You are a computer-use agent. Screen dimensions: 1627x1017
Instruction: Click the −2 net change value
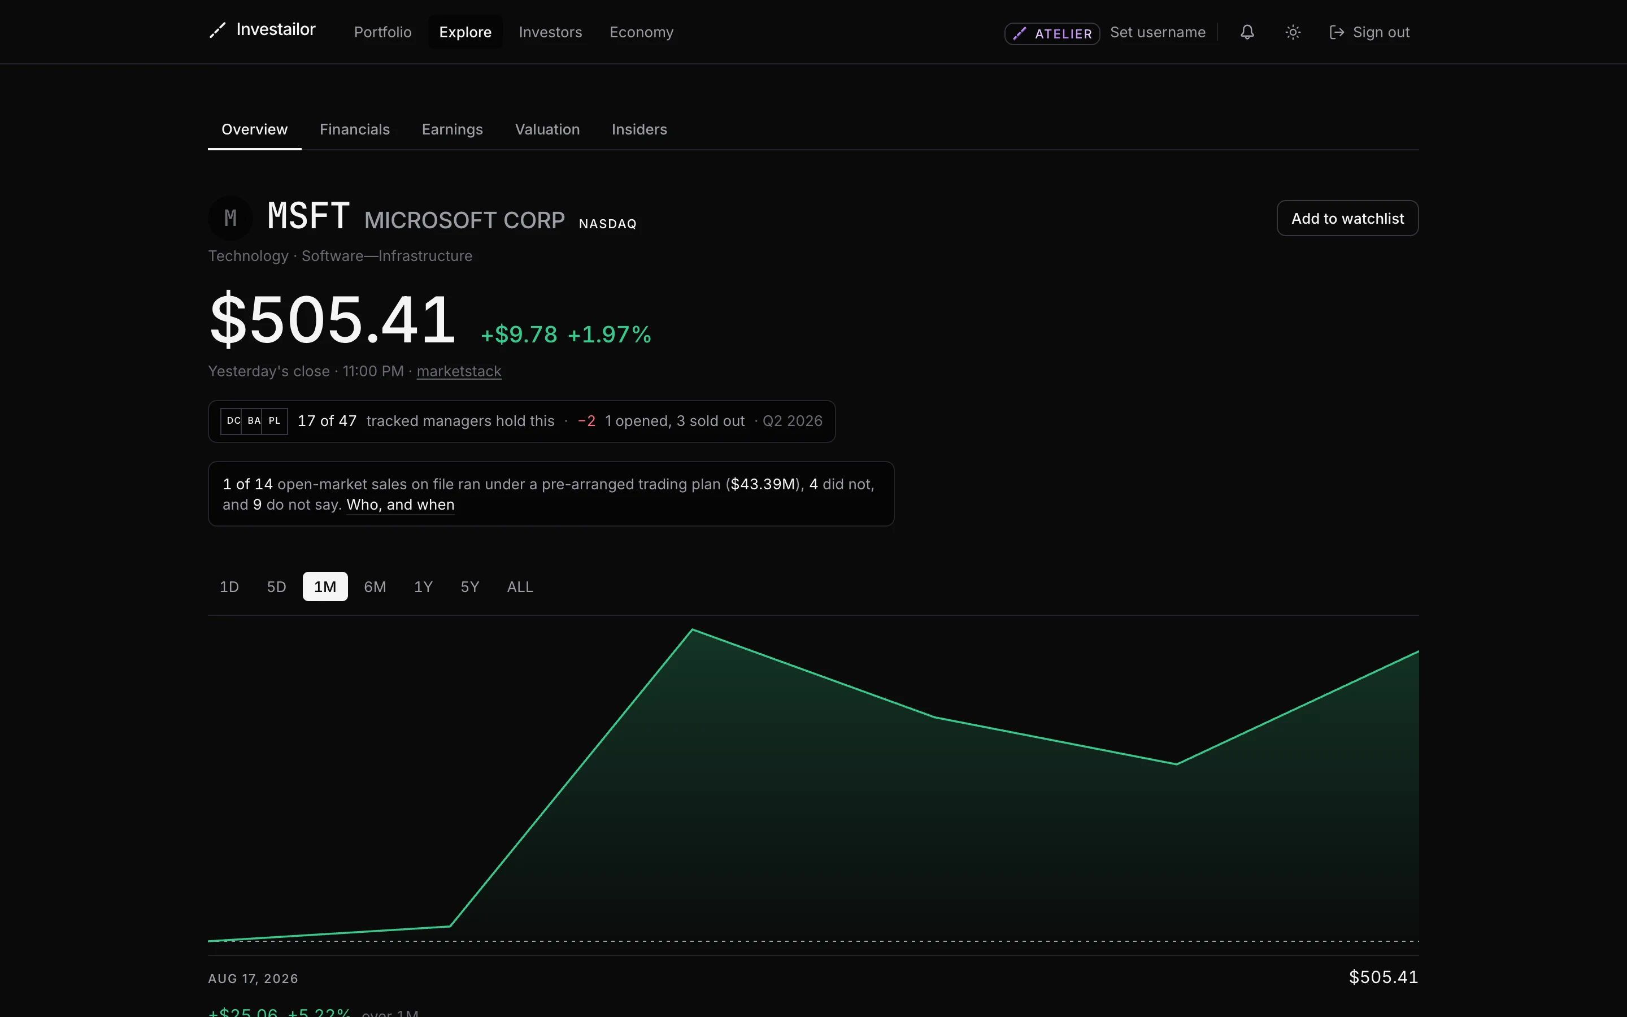[x=586, y=421]
